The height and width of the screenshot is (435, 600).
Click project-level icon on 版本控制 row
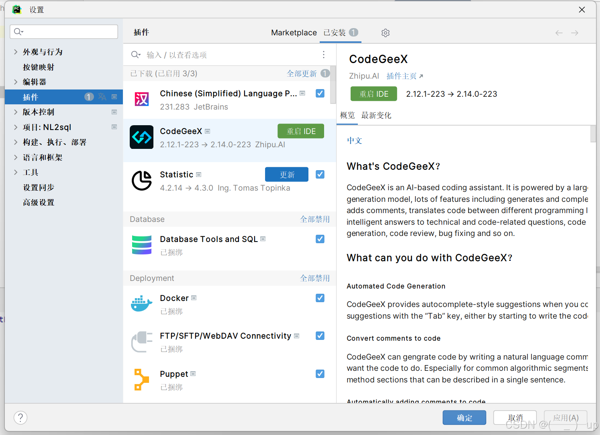coord(114,112)
